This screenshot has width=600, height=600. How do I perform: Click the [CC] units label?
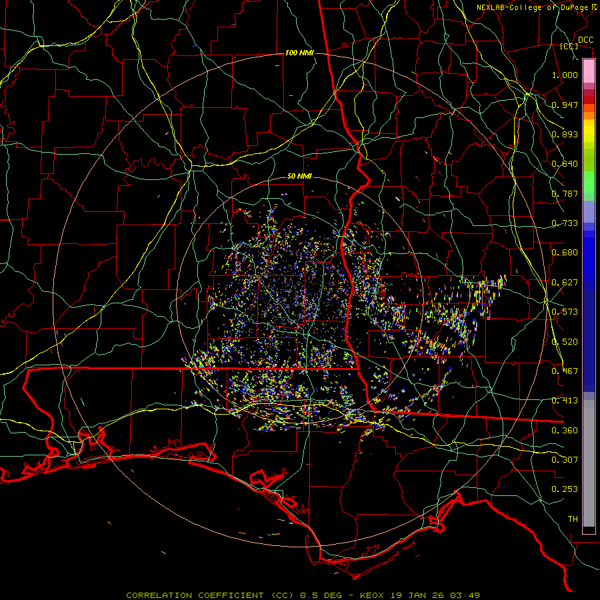coord(569,46)
